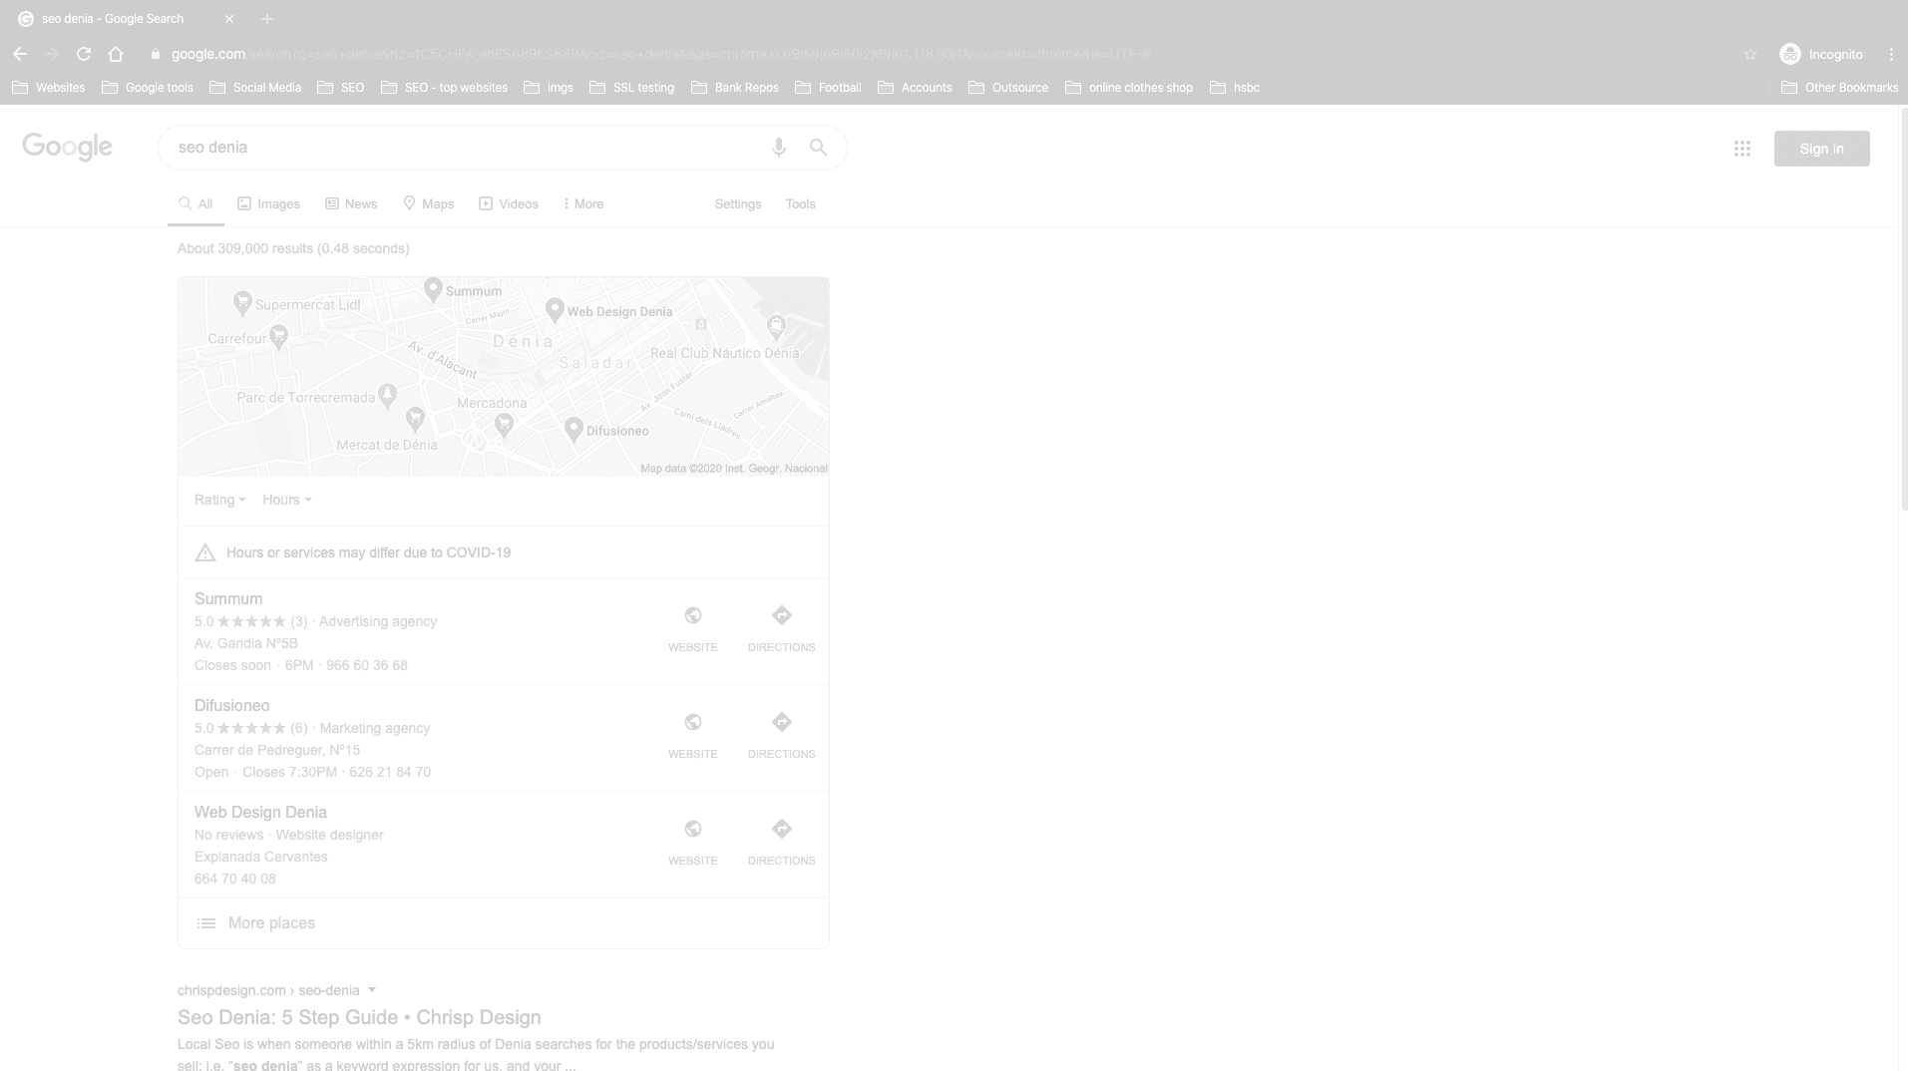The width and height of the screenshot is (1908, 1071).
Task: Open the Outsource bookmark folder
Action: click(1008, 88)
